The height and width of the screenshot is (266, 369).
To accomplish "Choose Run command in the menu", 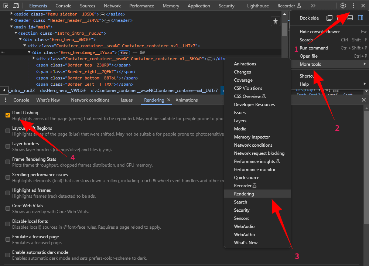I will click(314, 48).
